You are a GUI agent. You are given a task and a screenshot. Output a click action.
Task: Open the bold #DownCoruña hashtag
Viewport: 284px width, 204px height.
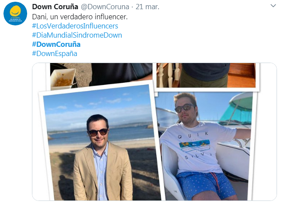click(x=56, y=44)
